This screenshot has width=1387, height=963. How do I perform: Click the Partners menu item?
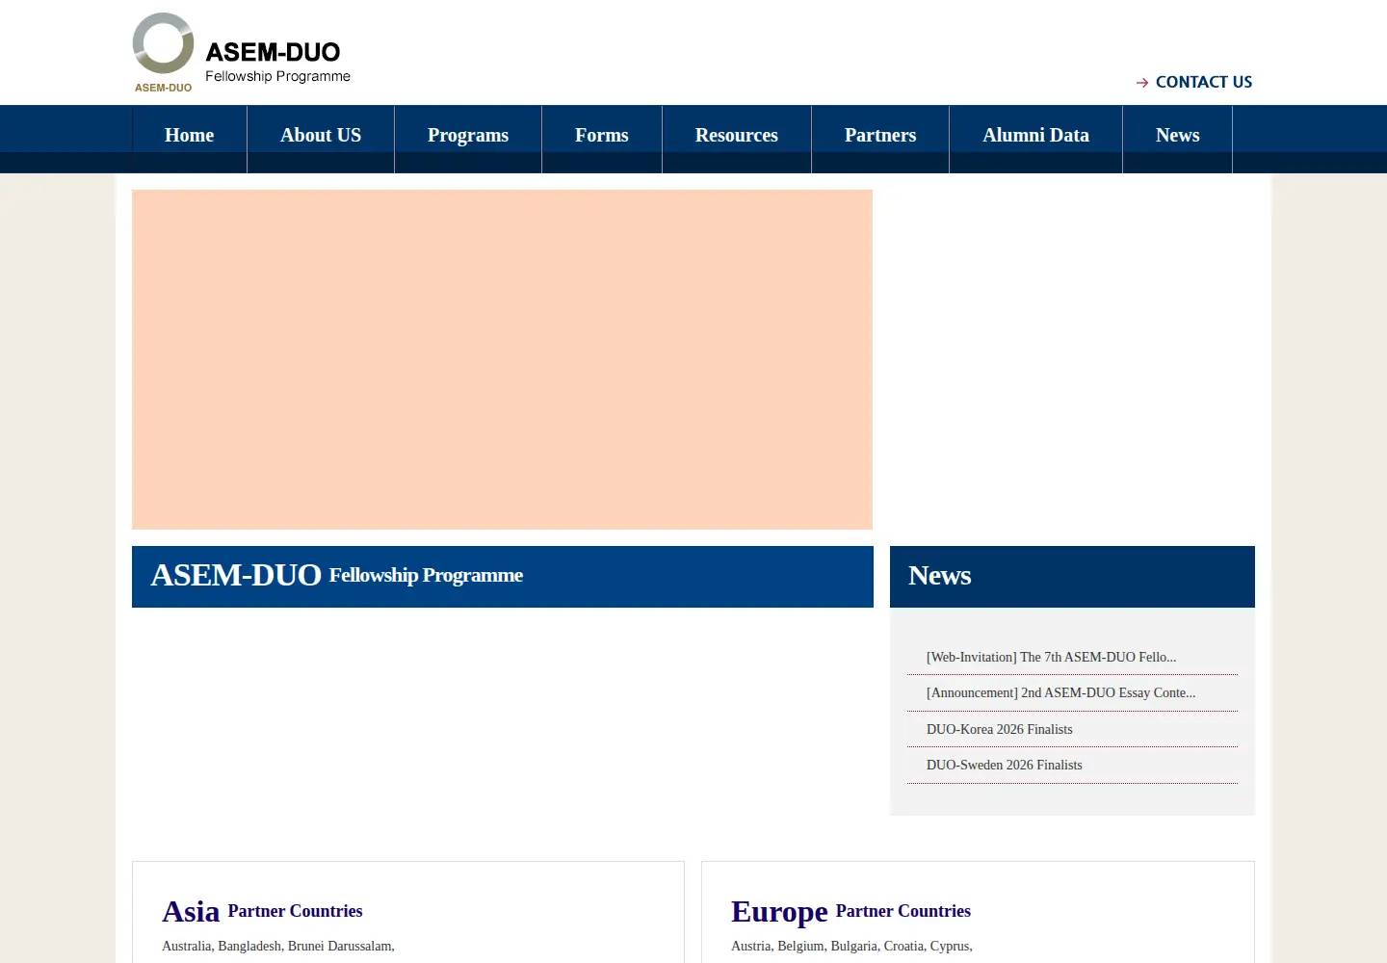(x=880, y=136)
